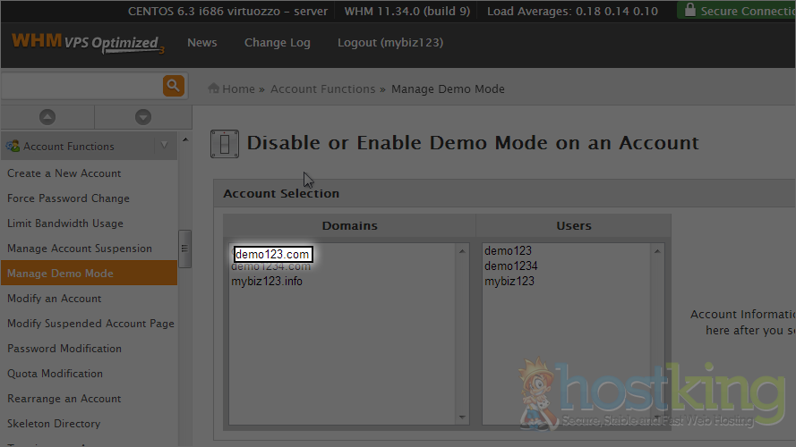
Task: Open Manage Account Suspension in sidebar
Action: 80,249
